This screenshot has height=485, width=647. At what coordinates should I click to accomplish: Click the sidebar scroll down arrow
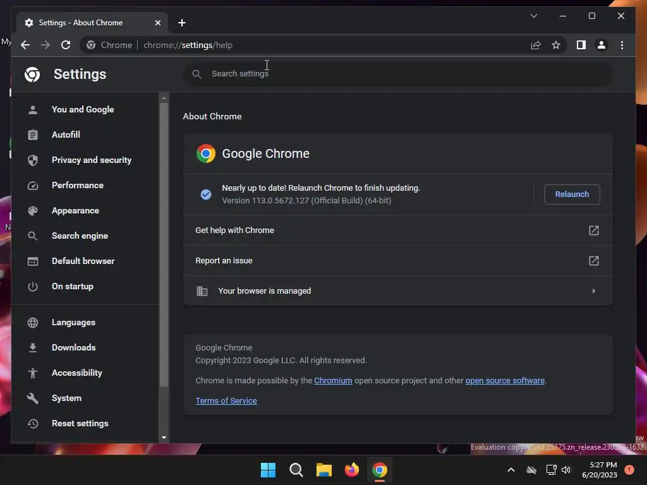[164, 438]
